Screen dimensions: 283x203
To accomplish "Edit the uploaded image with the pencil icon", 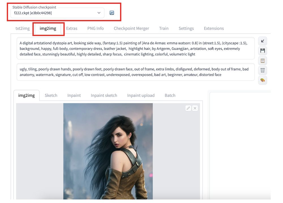I will tap(188, 108).
